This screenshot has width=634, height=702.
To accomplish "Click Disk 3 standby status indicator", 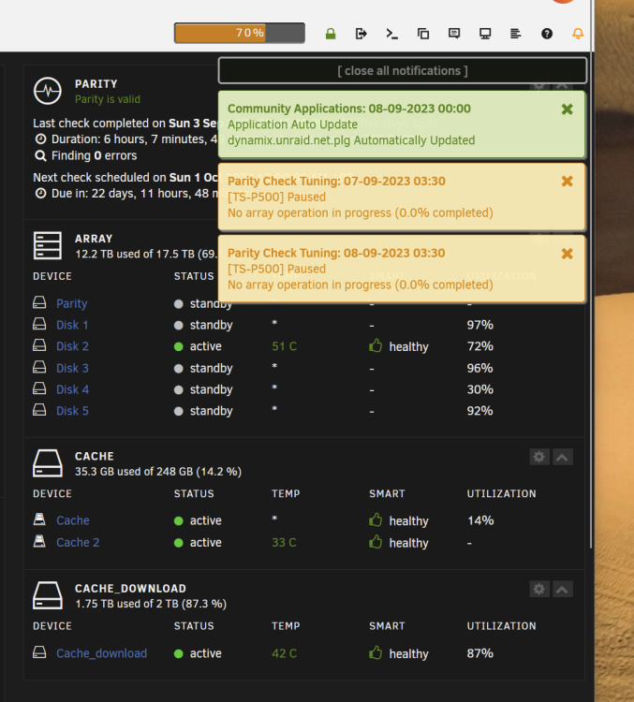I will [x=178, y=369].
